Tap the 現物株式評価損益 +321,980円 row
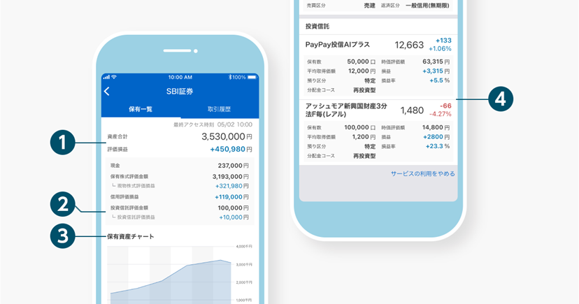Screen dimensions: 579x304 [x=180, y=186]
